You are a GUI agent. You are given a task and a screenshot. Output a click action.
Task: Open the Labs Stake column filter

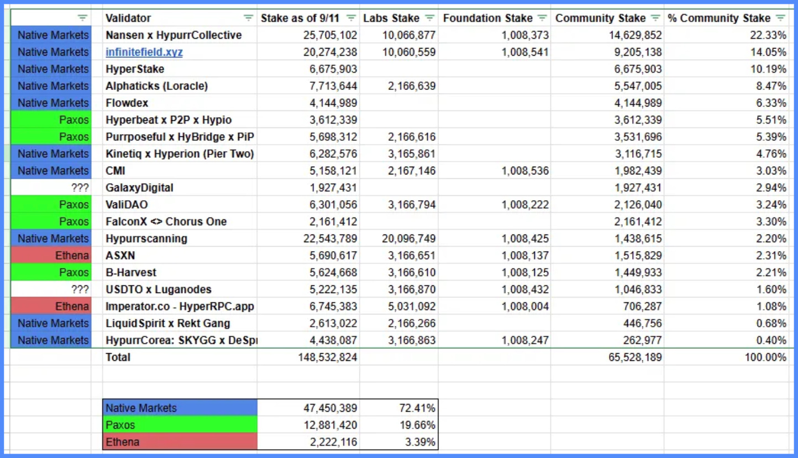[430, 18]
